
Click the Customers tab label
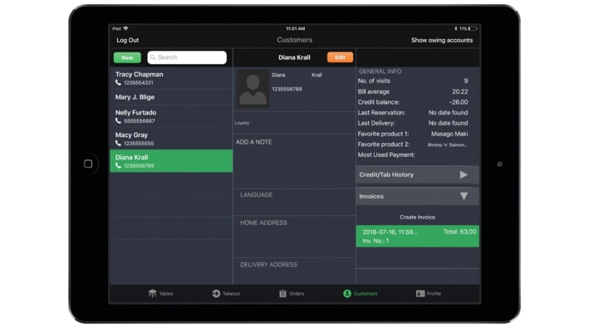coord(365,294)
